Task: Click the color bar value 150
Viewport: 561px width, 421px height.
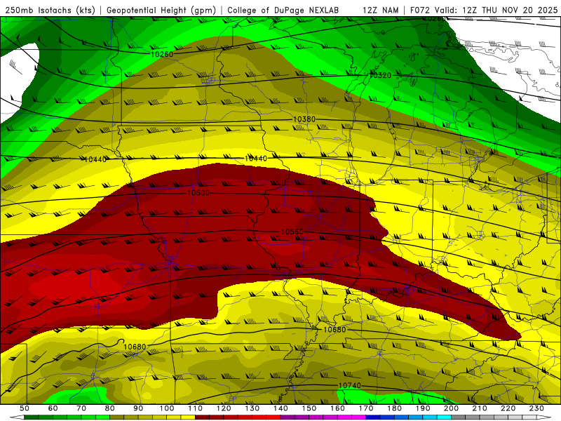Action: coord(309,408)
